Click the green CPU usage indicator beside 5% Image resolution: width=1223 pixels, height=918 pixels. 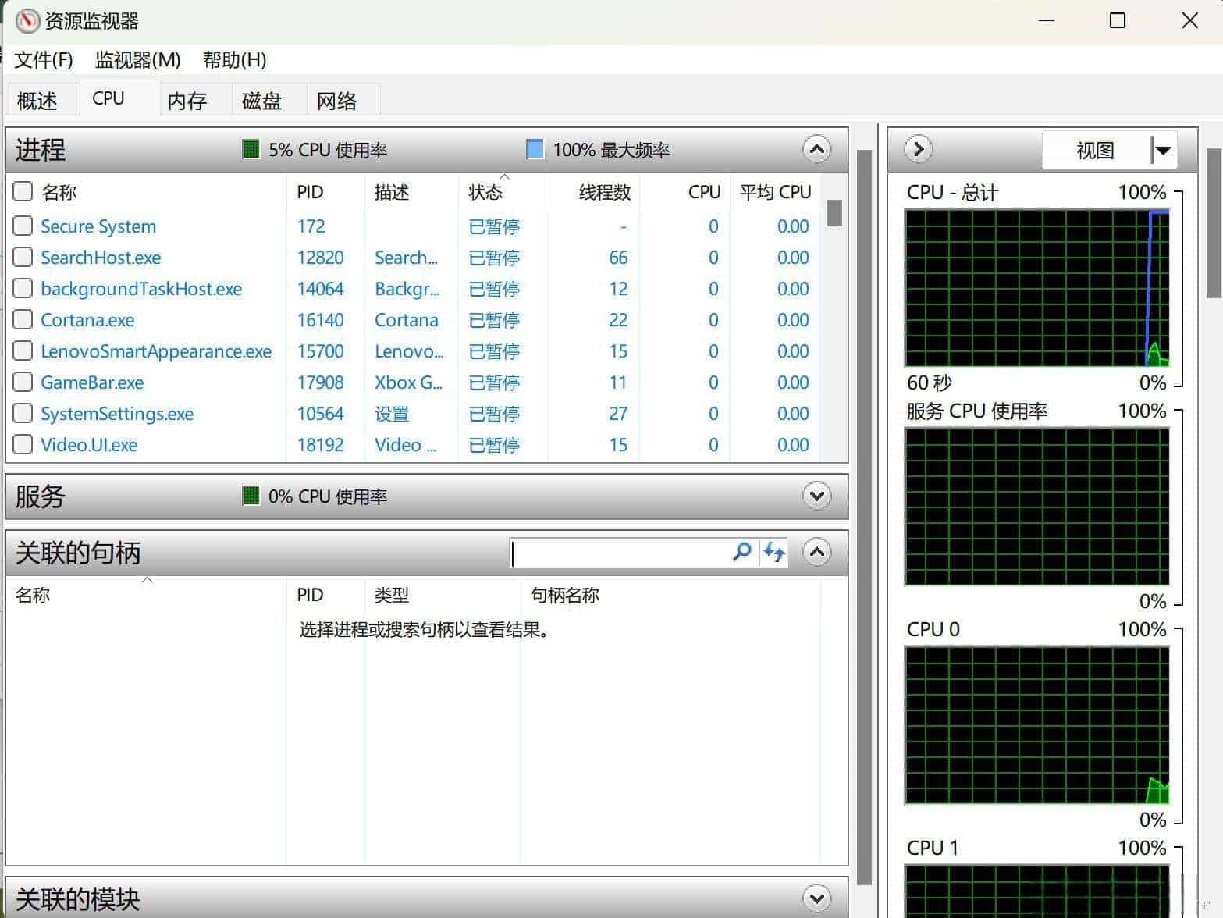(x=250, y=149)
